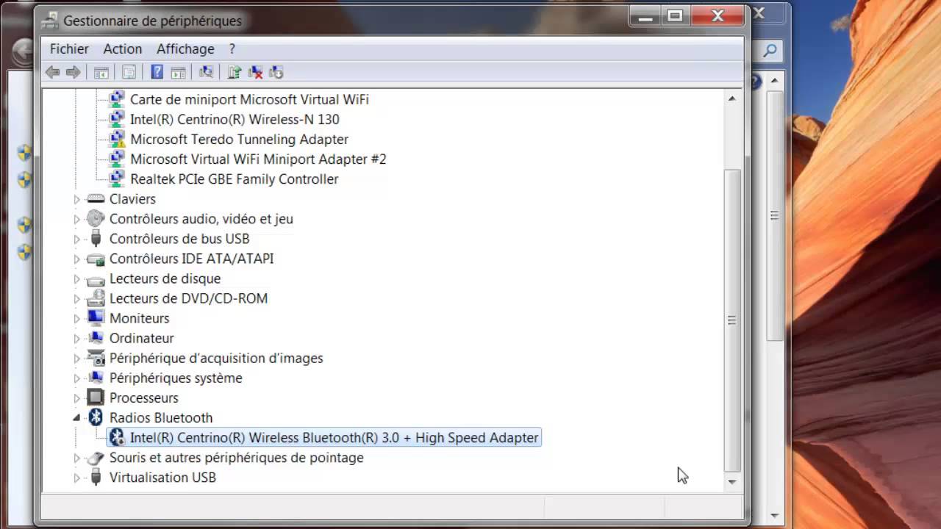Screen dimensions: 941x529
Task: Scan for hardware changes icon
Action: pyautogui.click(x=206, y=72)
